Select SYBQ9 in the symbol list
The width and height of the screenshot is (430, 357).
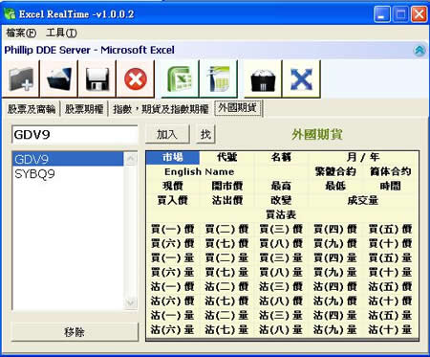[68, 174]
